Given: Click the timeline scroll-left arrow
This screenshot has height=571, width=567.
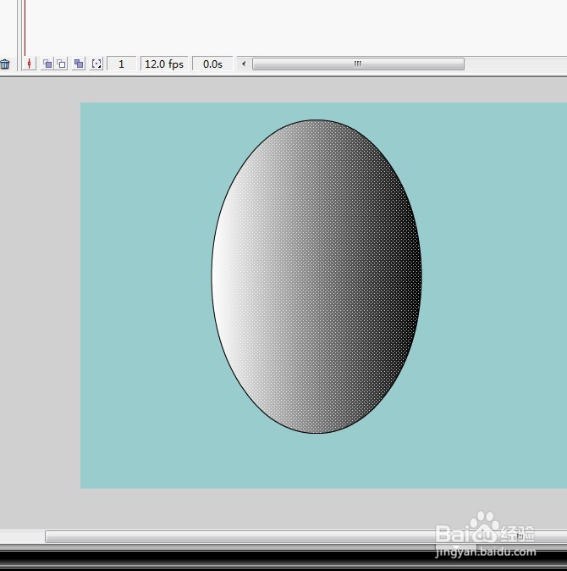Looking at the screenshot, I should pyautogui.click(x=244, y=64).
